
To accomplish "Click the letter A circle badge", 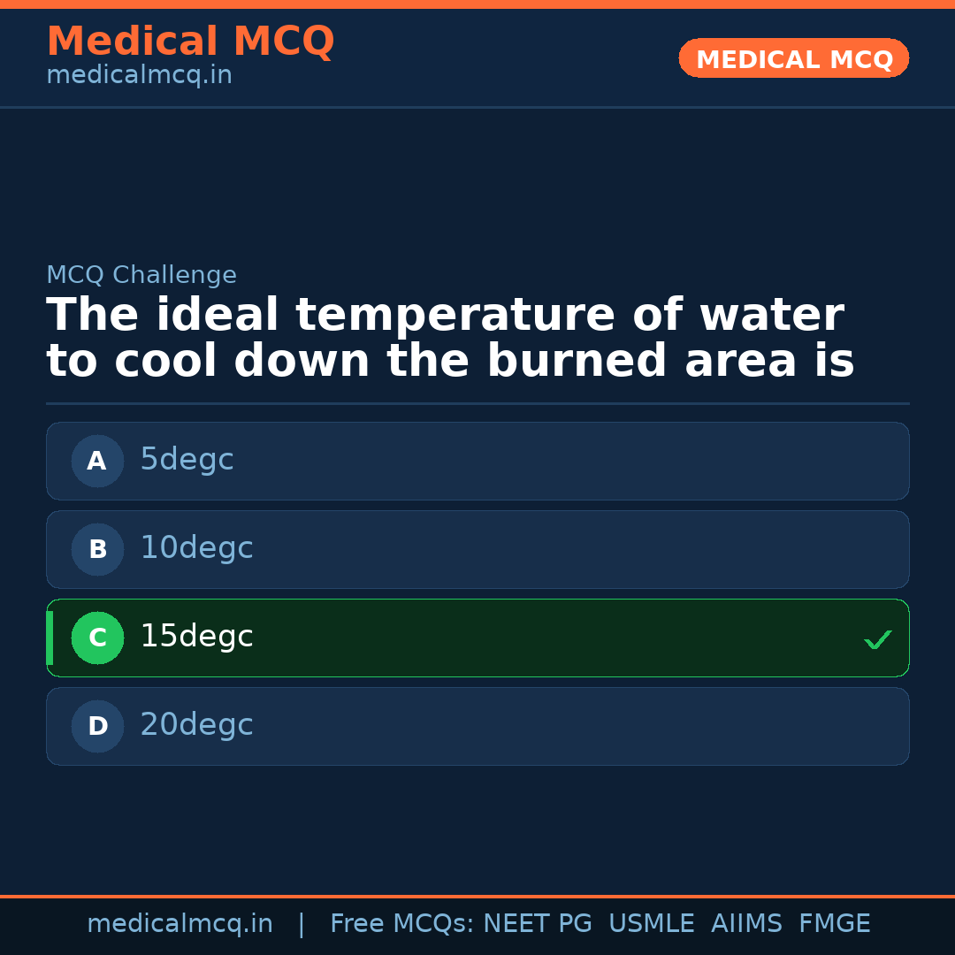I will pos(97,461).
